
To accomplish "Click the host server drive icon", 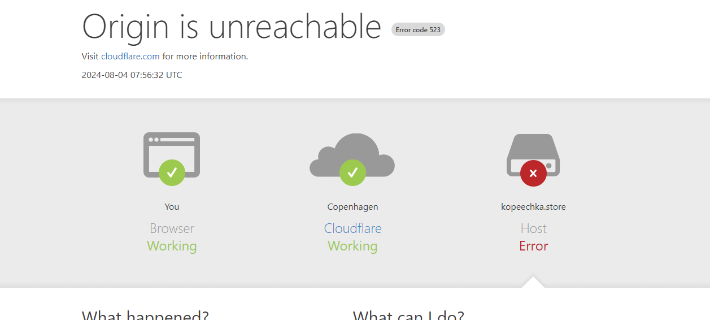I will coord(533,155).
